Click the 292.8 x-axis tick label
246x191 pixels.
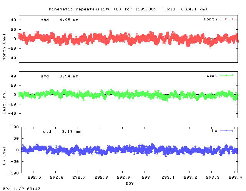tap(101, 177)
